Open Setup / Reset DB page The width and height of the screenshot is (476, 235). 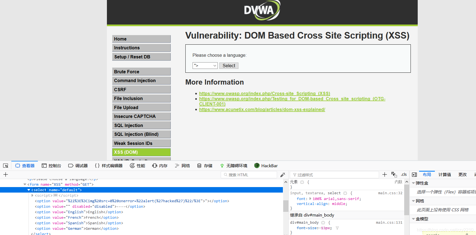tap(141, 57)
